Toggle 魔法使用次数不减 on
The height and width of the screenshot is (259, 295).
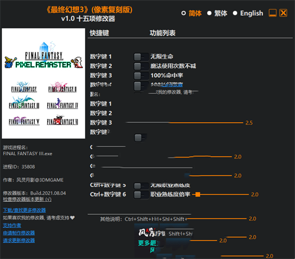pyautogui.click(x=141, y=66)
